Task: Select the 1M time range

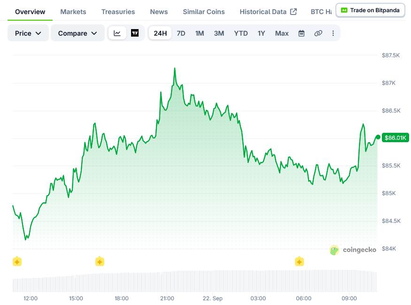Action: point(200,33)
